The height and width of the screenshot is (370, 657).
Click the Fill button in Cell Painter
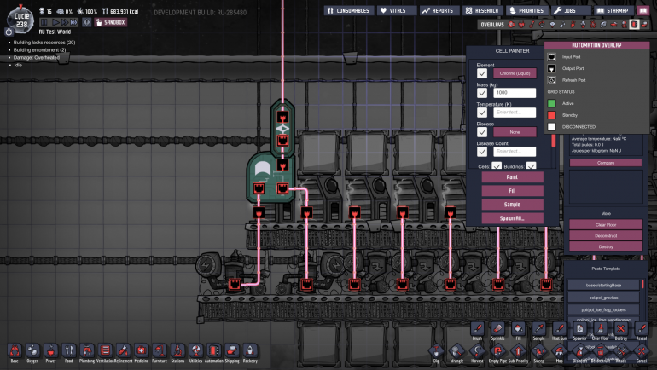512,191
